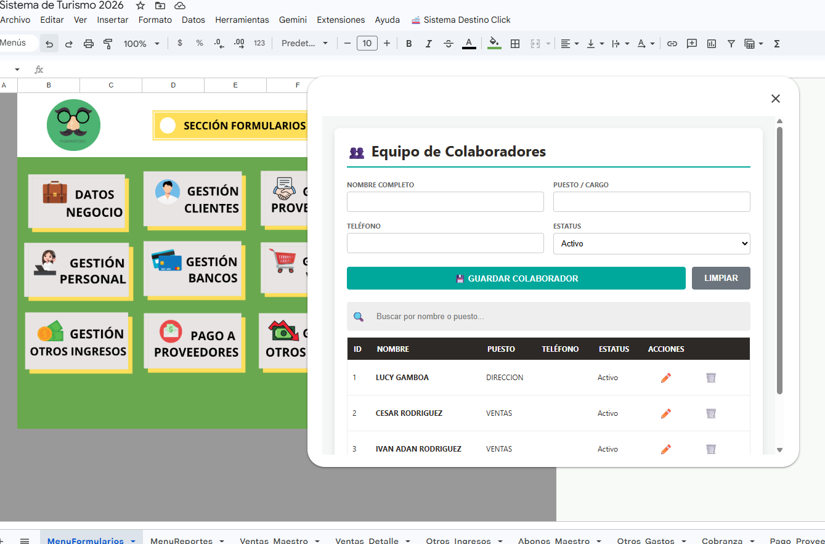Open the Datos menu
The width and height of the screenshot is (825, 544).
pos(193,20)
